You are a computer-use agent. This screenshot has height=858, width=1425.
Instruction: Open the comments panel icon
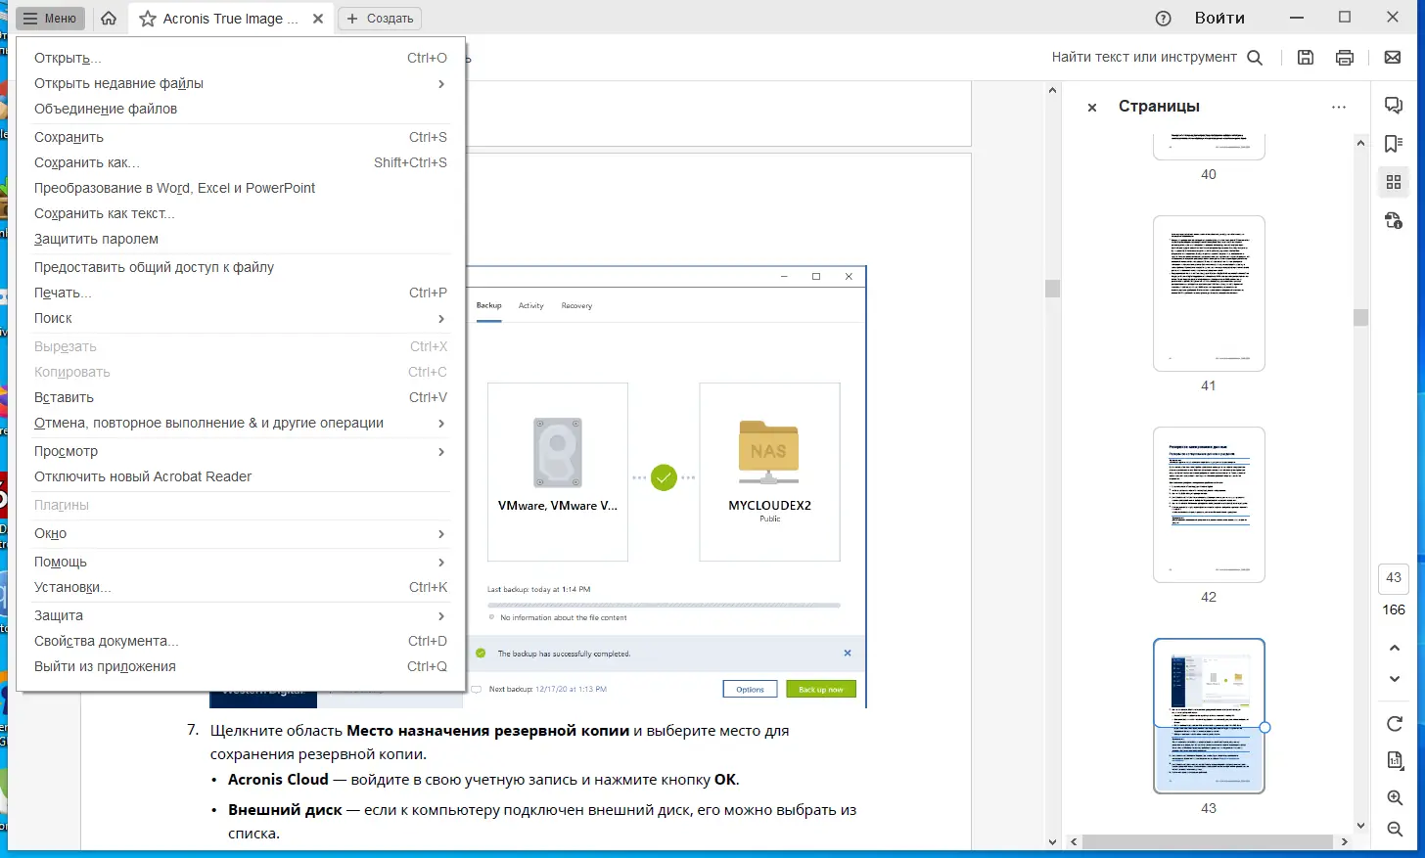1394,106
